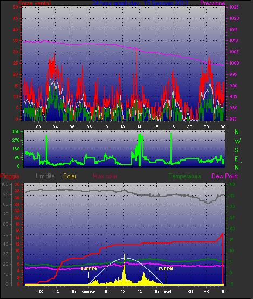Click the '24 hour graph day : 15 Gennaio 2013' title
This screenshot has height=299, width=253.
click(140, 3)
